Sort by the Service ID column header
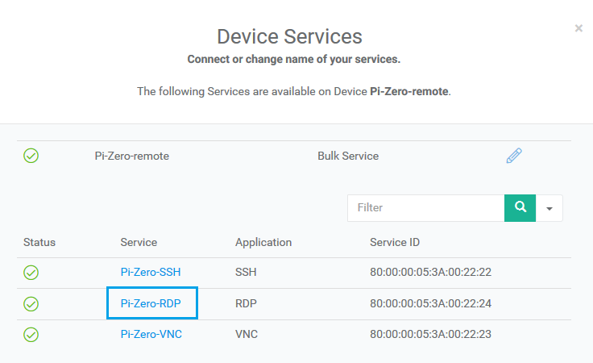This screenshot has width=593, height=363. pos(395,242)
